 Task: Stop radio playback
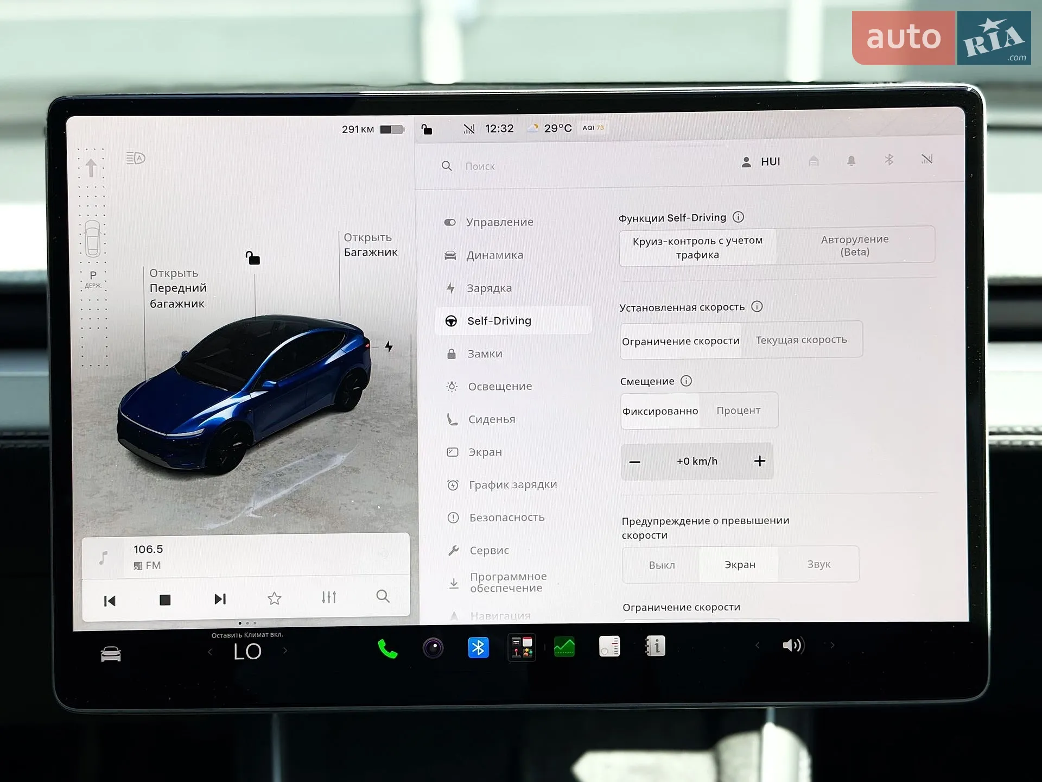(x=165, y=600)
